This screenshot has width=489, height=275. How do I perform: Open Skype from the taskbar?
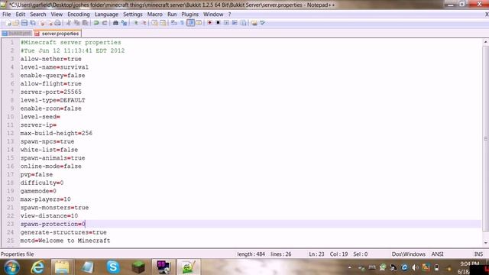click(113, 267)
